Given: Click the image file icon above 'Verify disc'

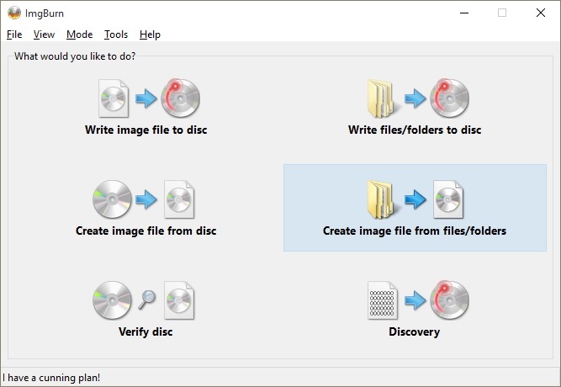Looking at the screenshot, I should 179,300.
